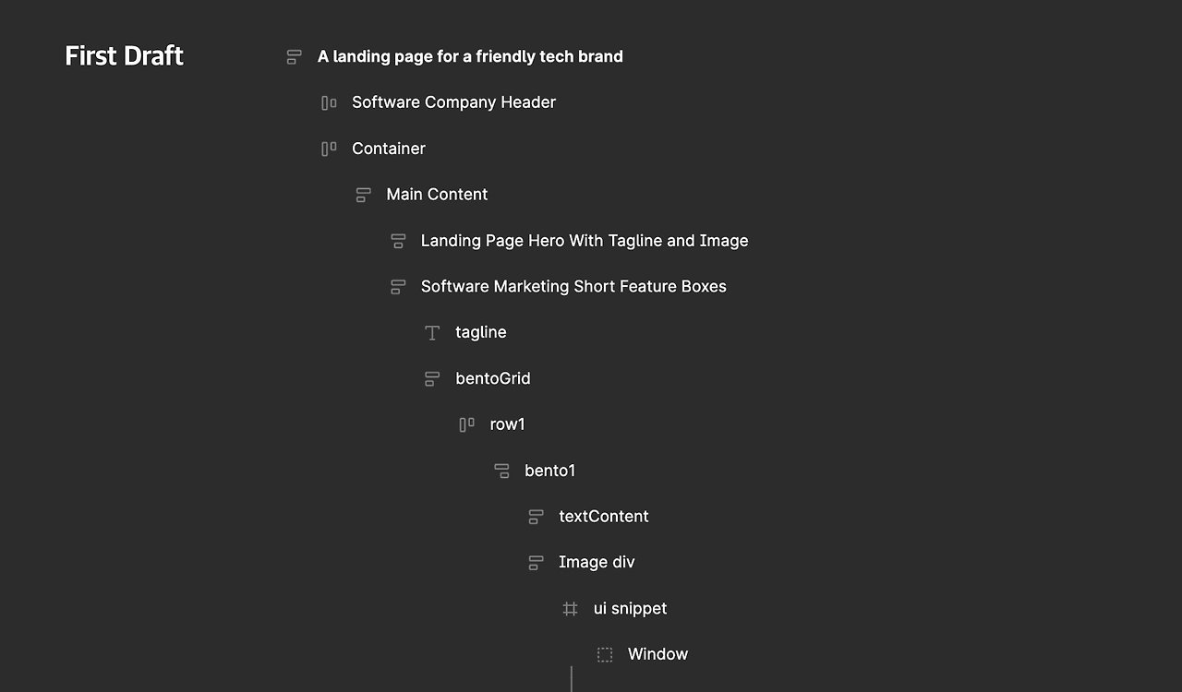1182x692 pixels.
Task: Select the Main Content layer name
Action: [437, 195]
